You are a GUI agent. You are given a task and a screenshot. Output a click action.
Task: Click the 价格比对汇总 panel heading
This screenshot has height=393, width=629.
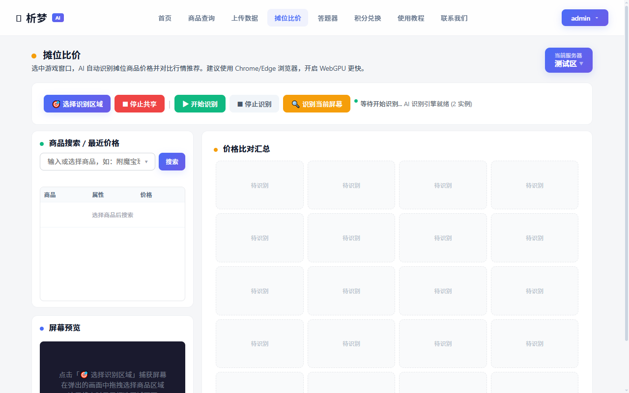coord(246,149)
